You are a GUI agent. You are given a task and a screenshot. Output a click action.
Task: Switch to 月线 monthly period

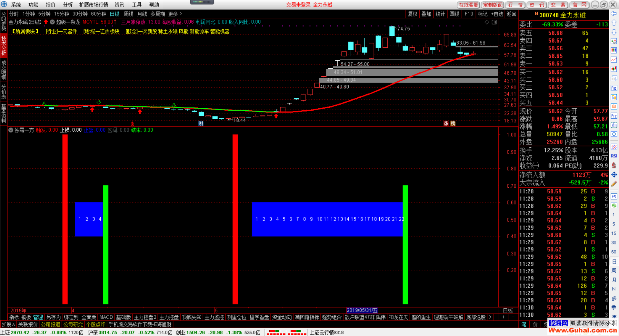pyautogui.click(x=142, y=14)
